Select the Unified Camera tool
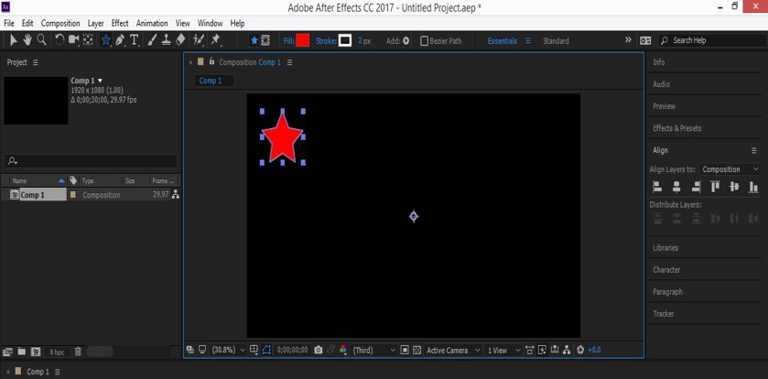 point(74,40)
